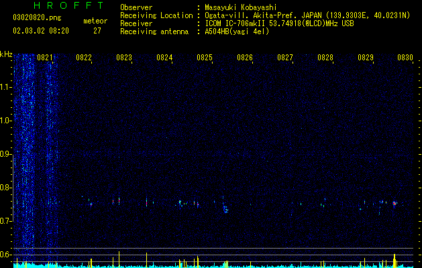The image size is (422, 268).
Task: Click the 0823 time marker
Action: [124, 58]
